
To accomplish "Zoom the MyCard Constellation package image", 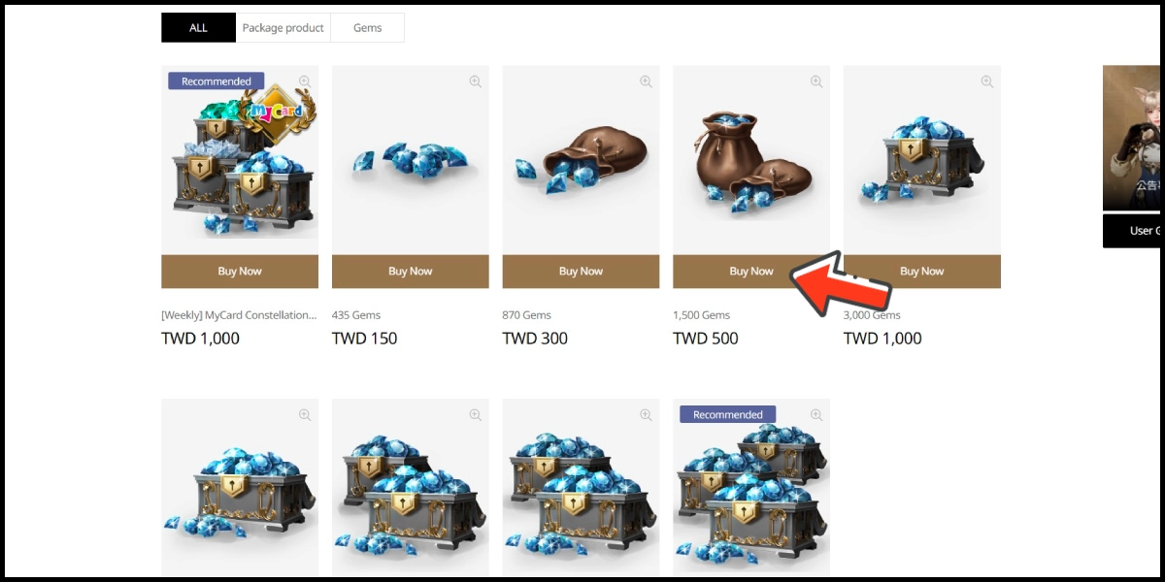I will tap(305, 81).
